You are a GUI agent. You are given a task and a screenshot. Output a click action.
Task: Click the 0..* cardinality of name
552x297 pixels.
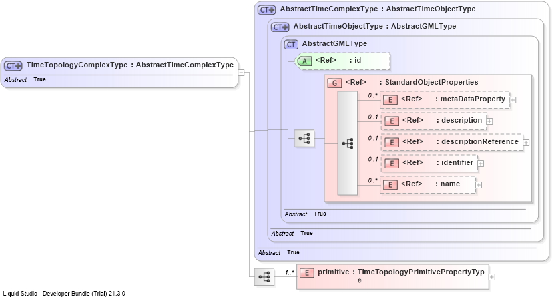tap(373, 181)
